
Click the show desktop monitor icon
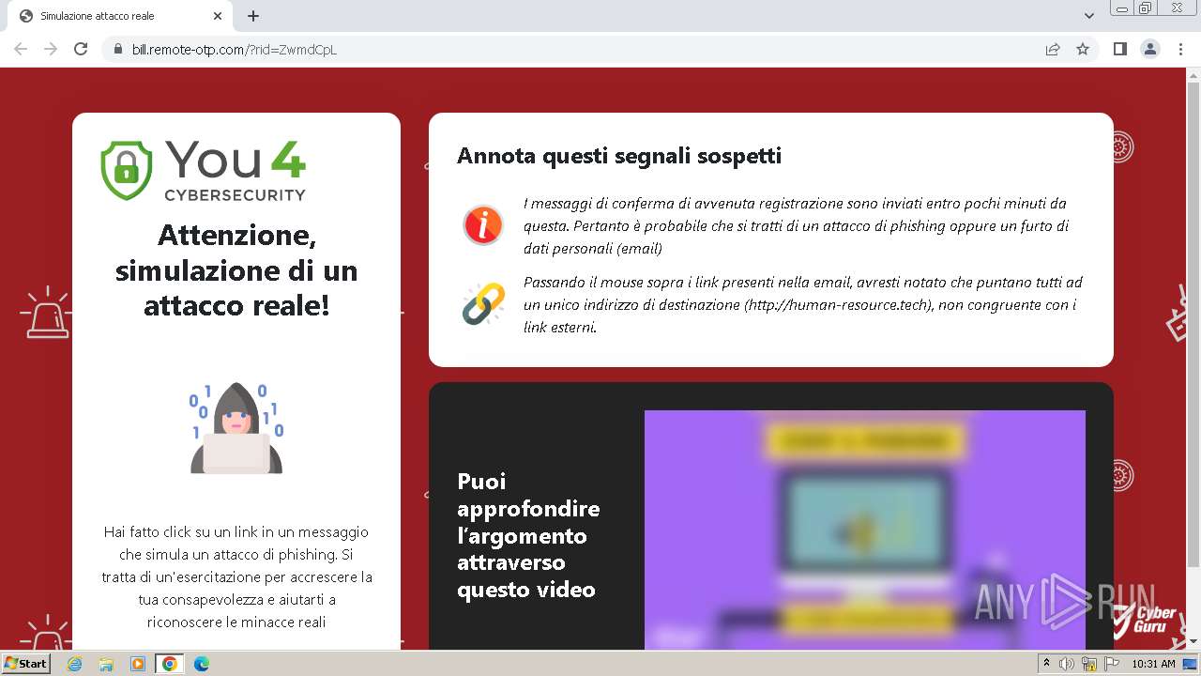coord(1190,664)
